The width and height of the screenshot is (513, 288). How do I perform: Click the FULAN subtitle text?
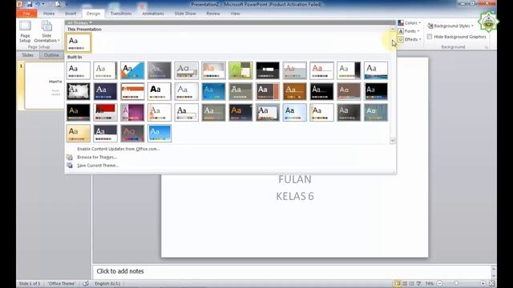[295, 179]
